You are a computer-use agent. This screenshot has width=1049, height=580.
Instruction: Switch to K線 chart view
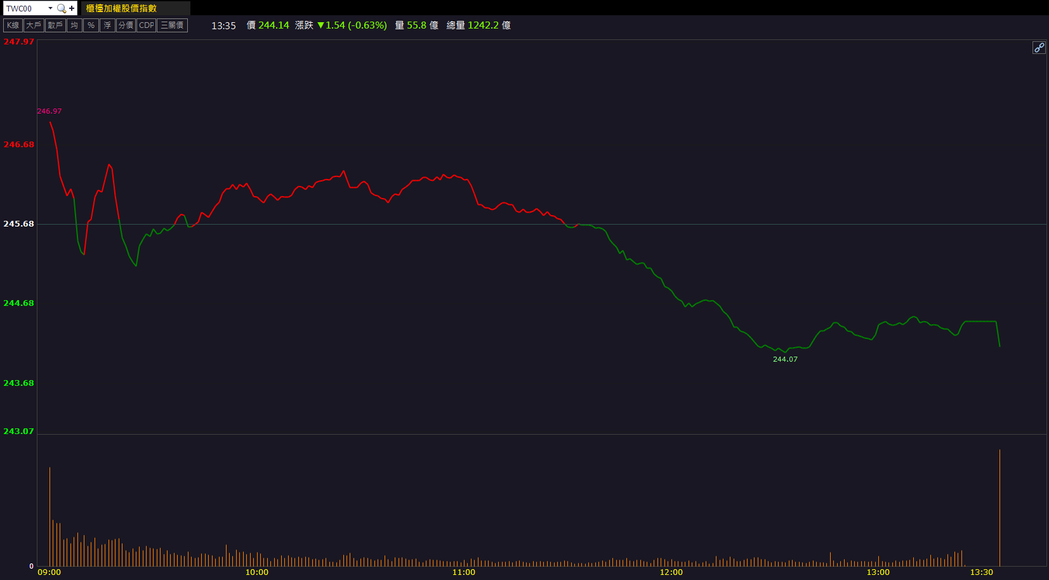click(13, 25)
